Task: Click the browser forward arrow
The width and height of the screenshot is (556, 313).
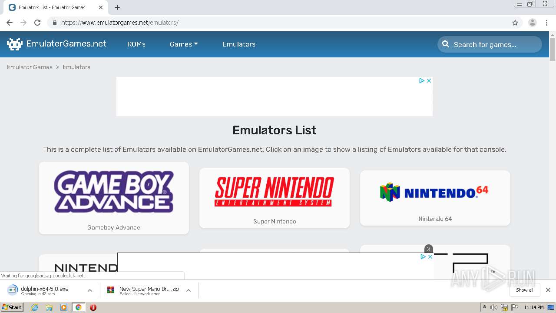Action: tap(23, 23)
